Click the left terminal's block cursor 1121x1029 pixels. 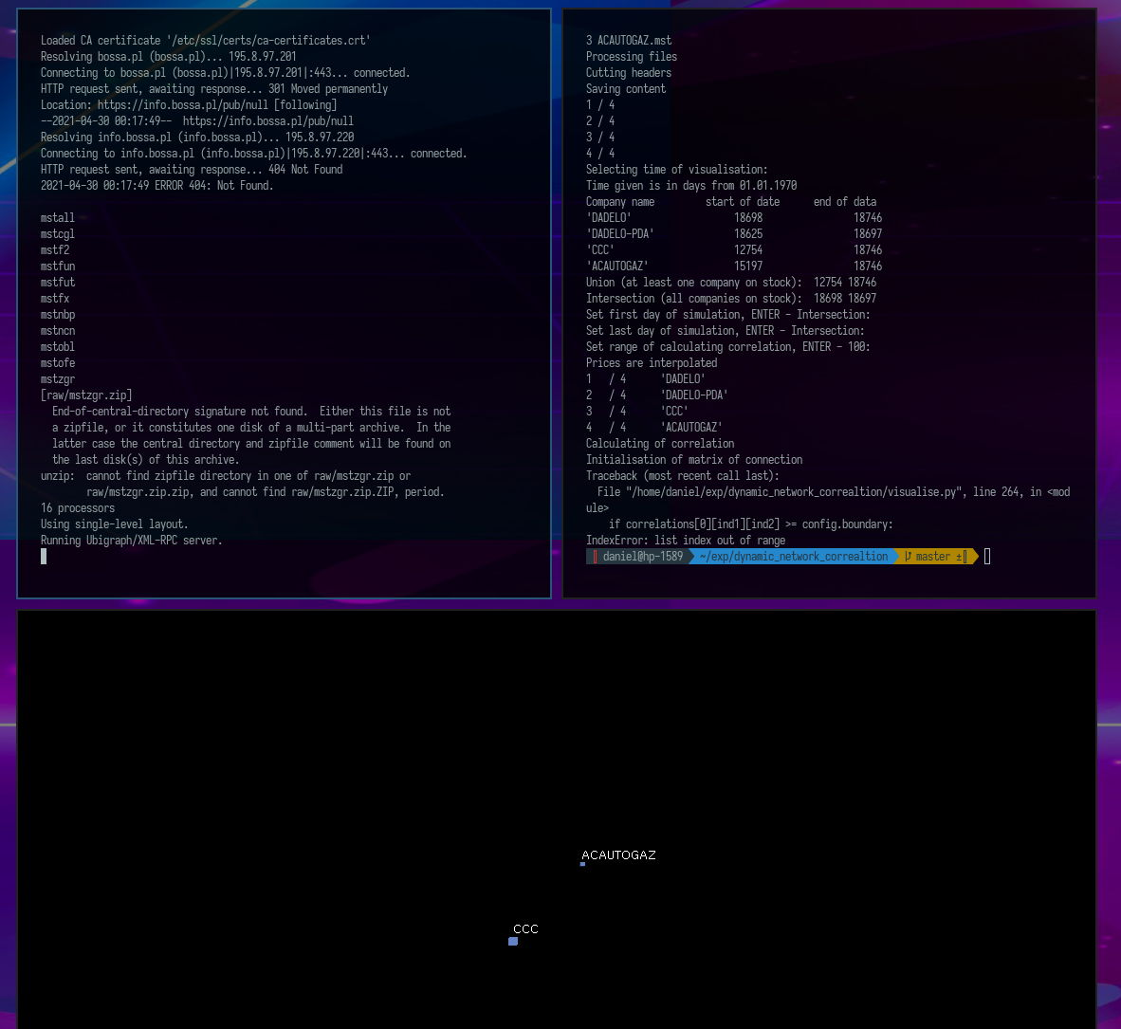coord(44,557)
